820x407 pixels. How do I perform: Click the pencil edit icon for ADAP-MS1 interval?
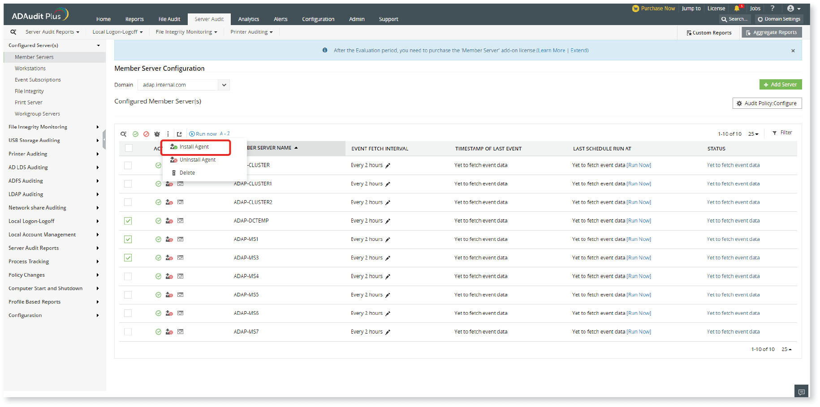[x=388, y=240]
